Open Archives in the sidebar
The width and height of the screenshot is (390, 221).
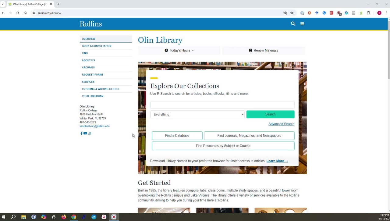pos(106,67)
